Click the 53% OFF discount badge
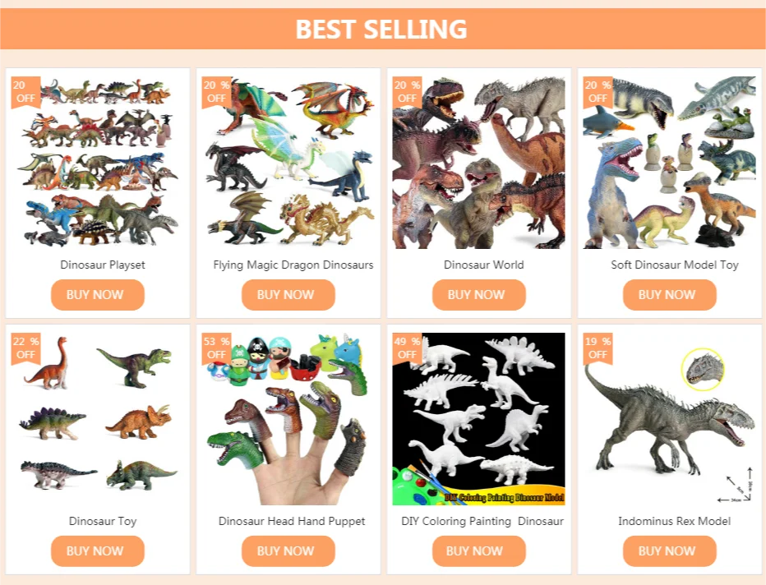766x585 pixels. pyautogui.click(x=216, y=348)
